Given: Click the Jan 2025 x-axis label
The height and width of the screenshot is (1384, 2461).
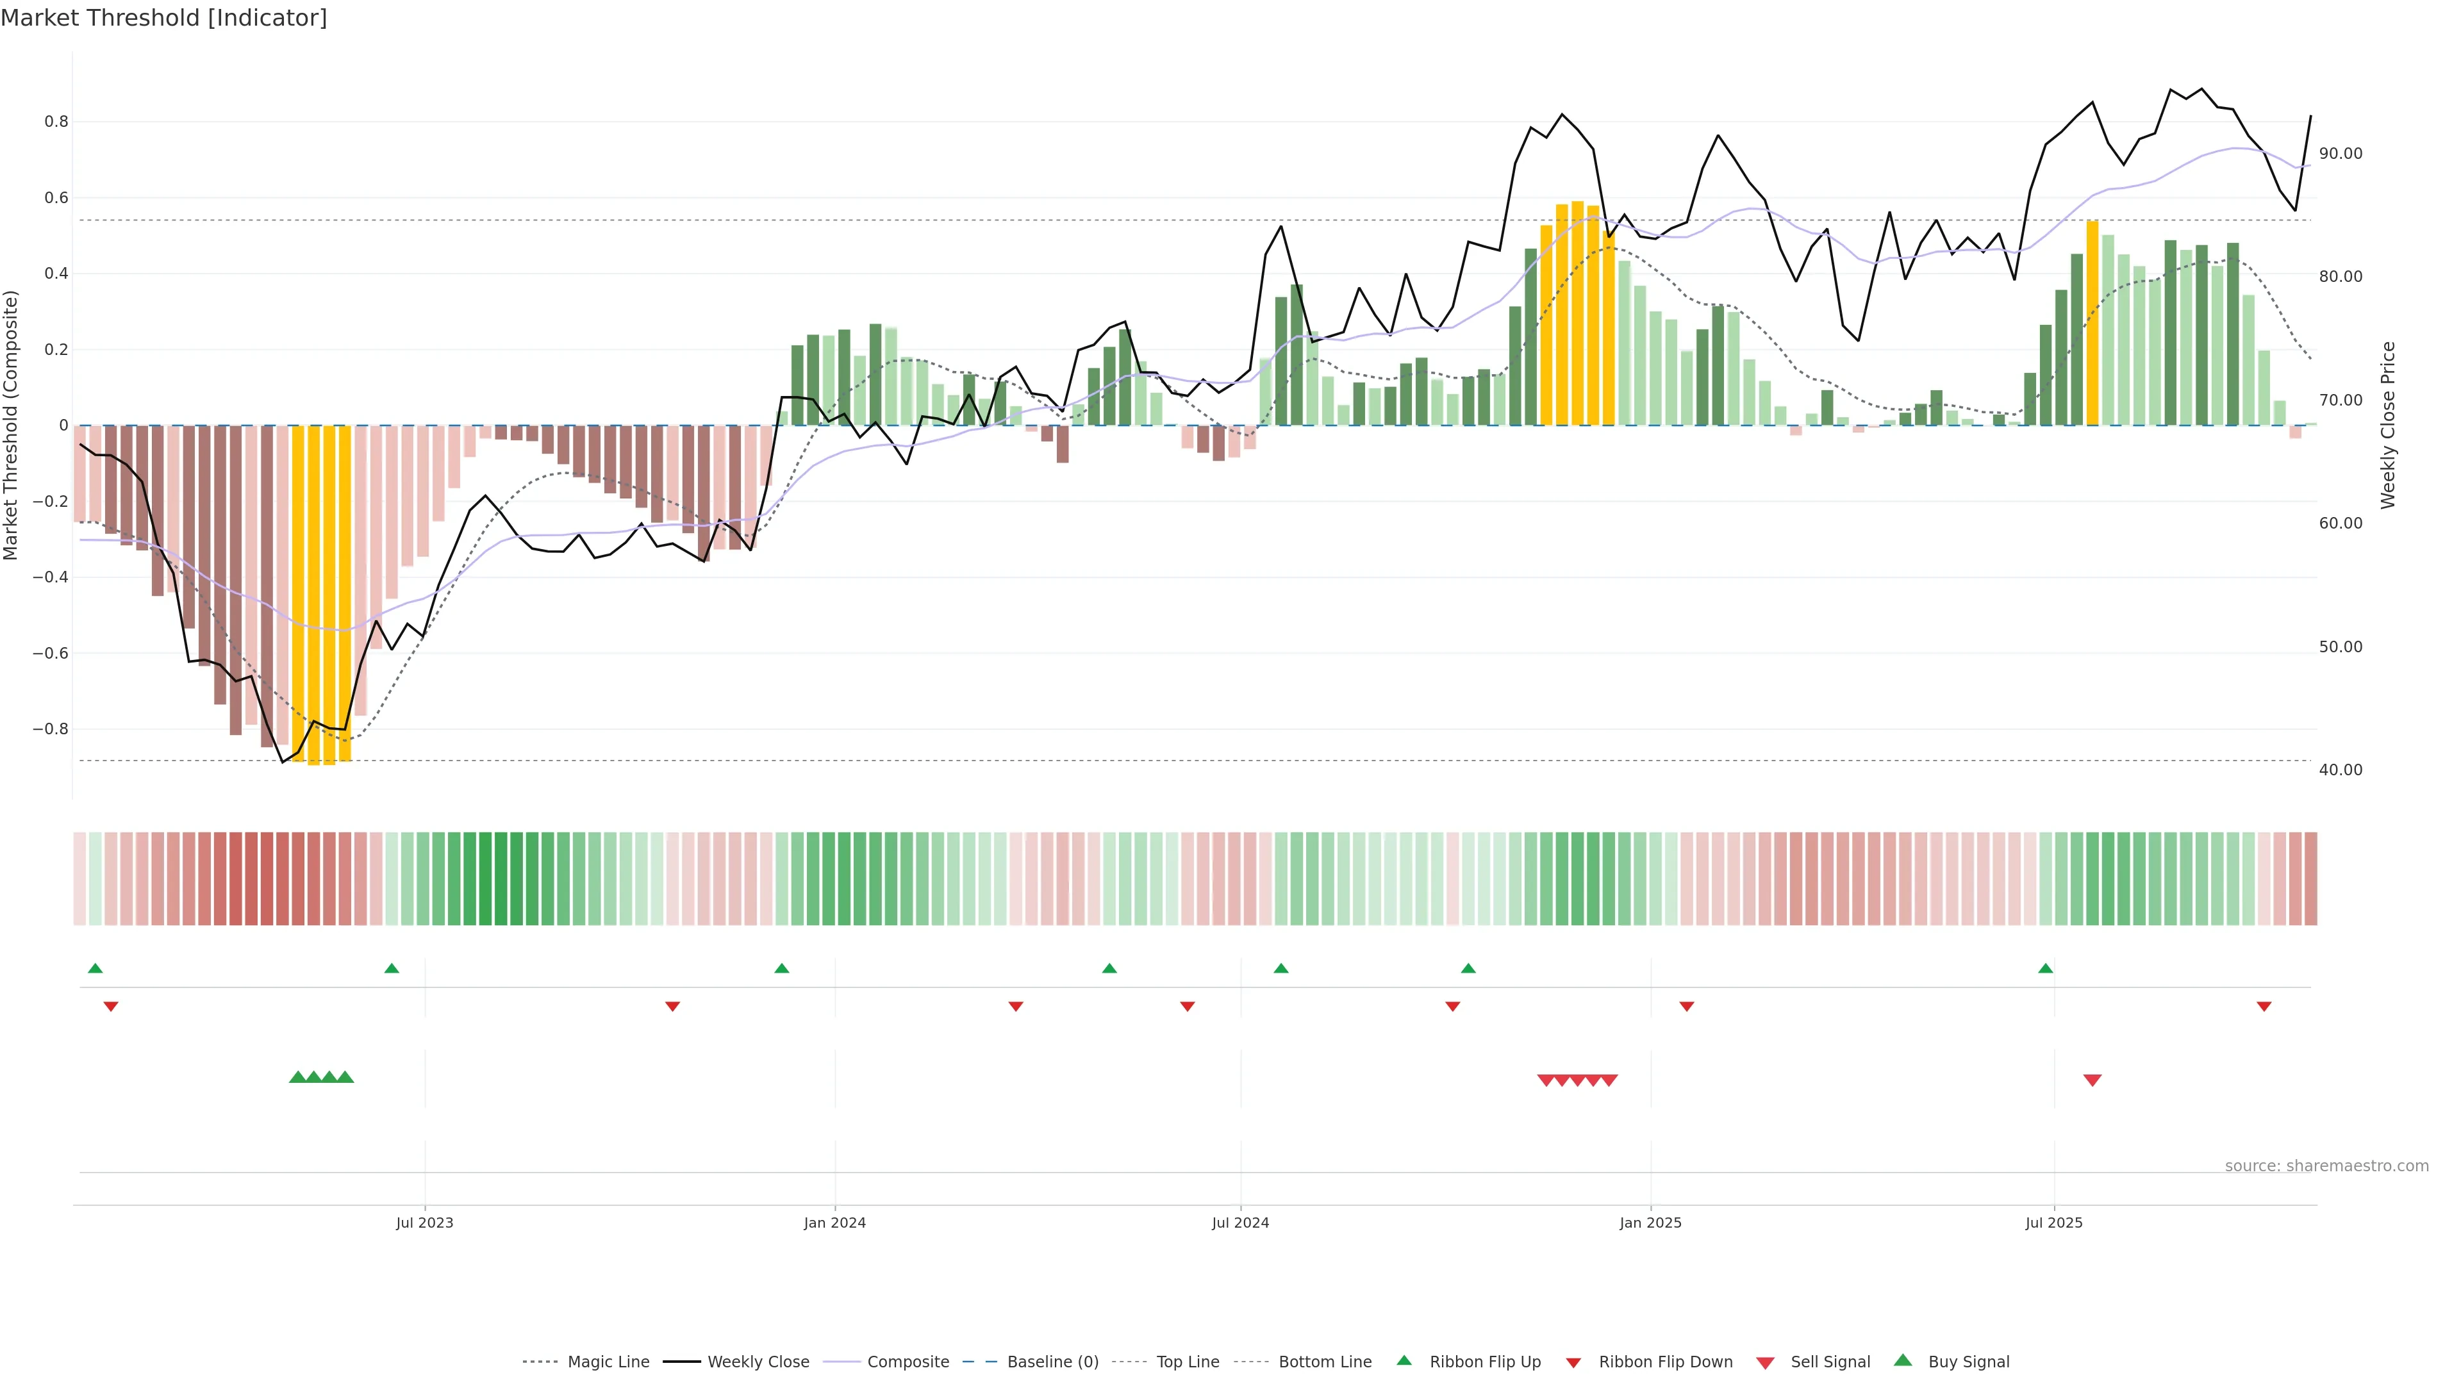Looking at the screenshot, I should click(x=1651, y=1223).
